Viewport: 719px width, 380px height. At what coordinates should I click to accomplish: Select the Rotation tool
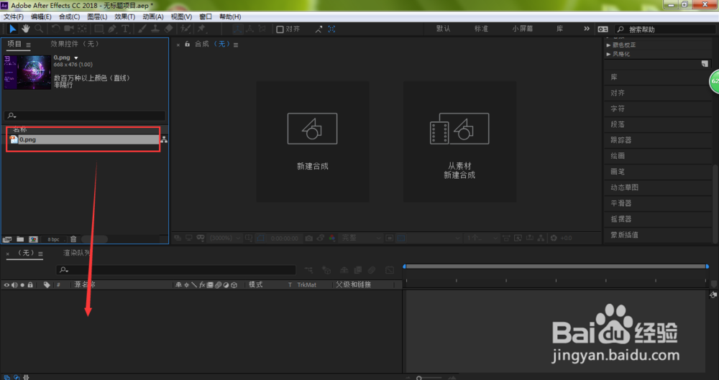(55, 29)
